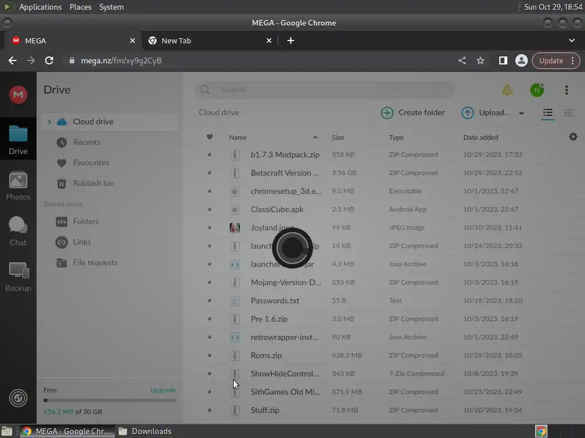The width and height of the screenshot is (585, 438).
Task: Open Favourites in the sidebar
Action: click(x=91, y=163)
